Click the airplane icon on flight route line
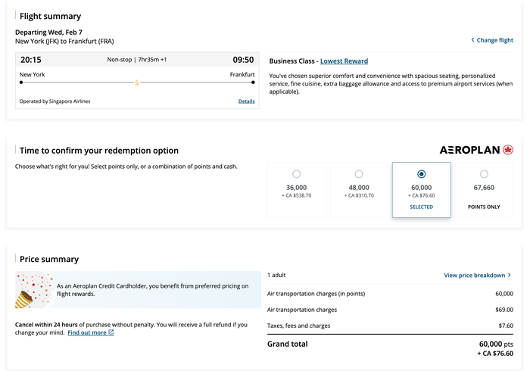This screenshot has height=371, width=530. click(137, 83)
